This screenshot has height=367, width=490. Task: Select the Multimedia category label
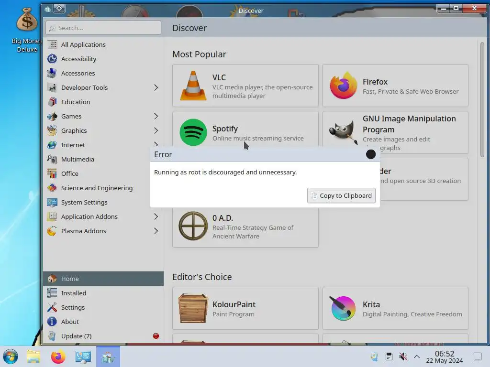click(78, 160)
